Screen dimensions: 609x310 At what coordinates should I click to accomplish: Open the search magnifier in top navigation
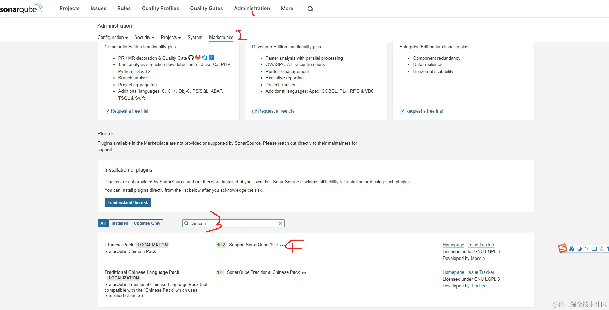pos(310,9)
